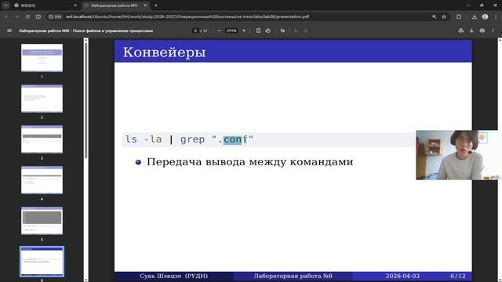502x282 pixels.
Task: Select the highlighted page 6 thumbnail
Action: point(42,262)
